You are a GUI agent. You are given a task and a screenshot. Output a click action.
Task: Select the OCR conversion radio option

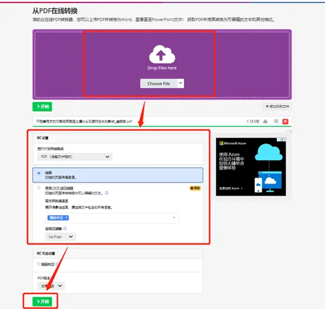[x=39, y=188]
